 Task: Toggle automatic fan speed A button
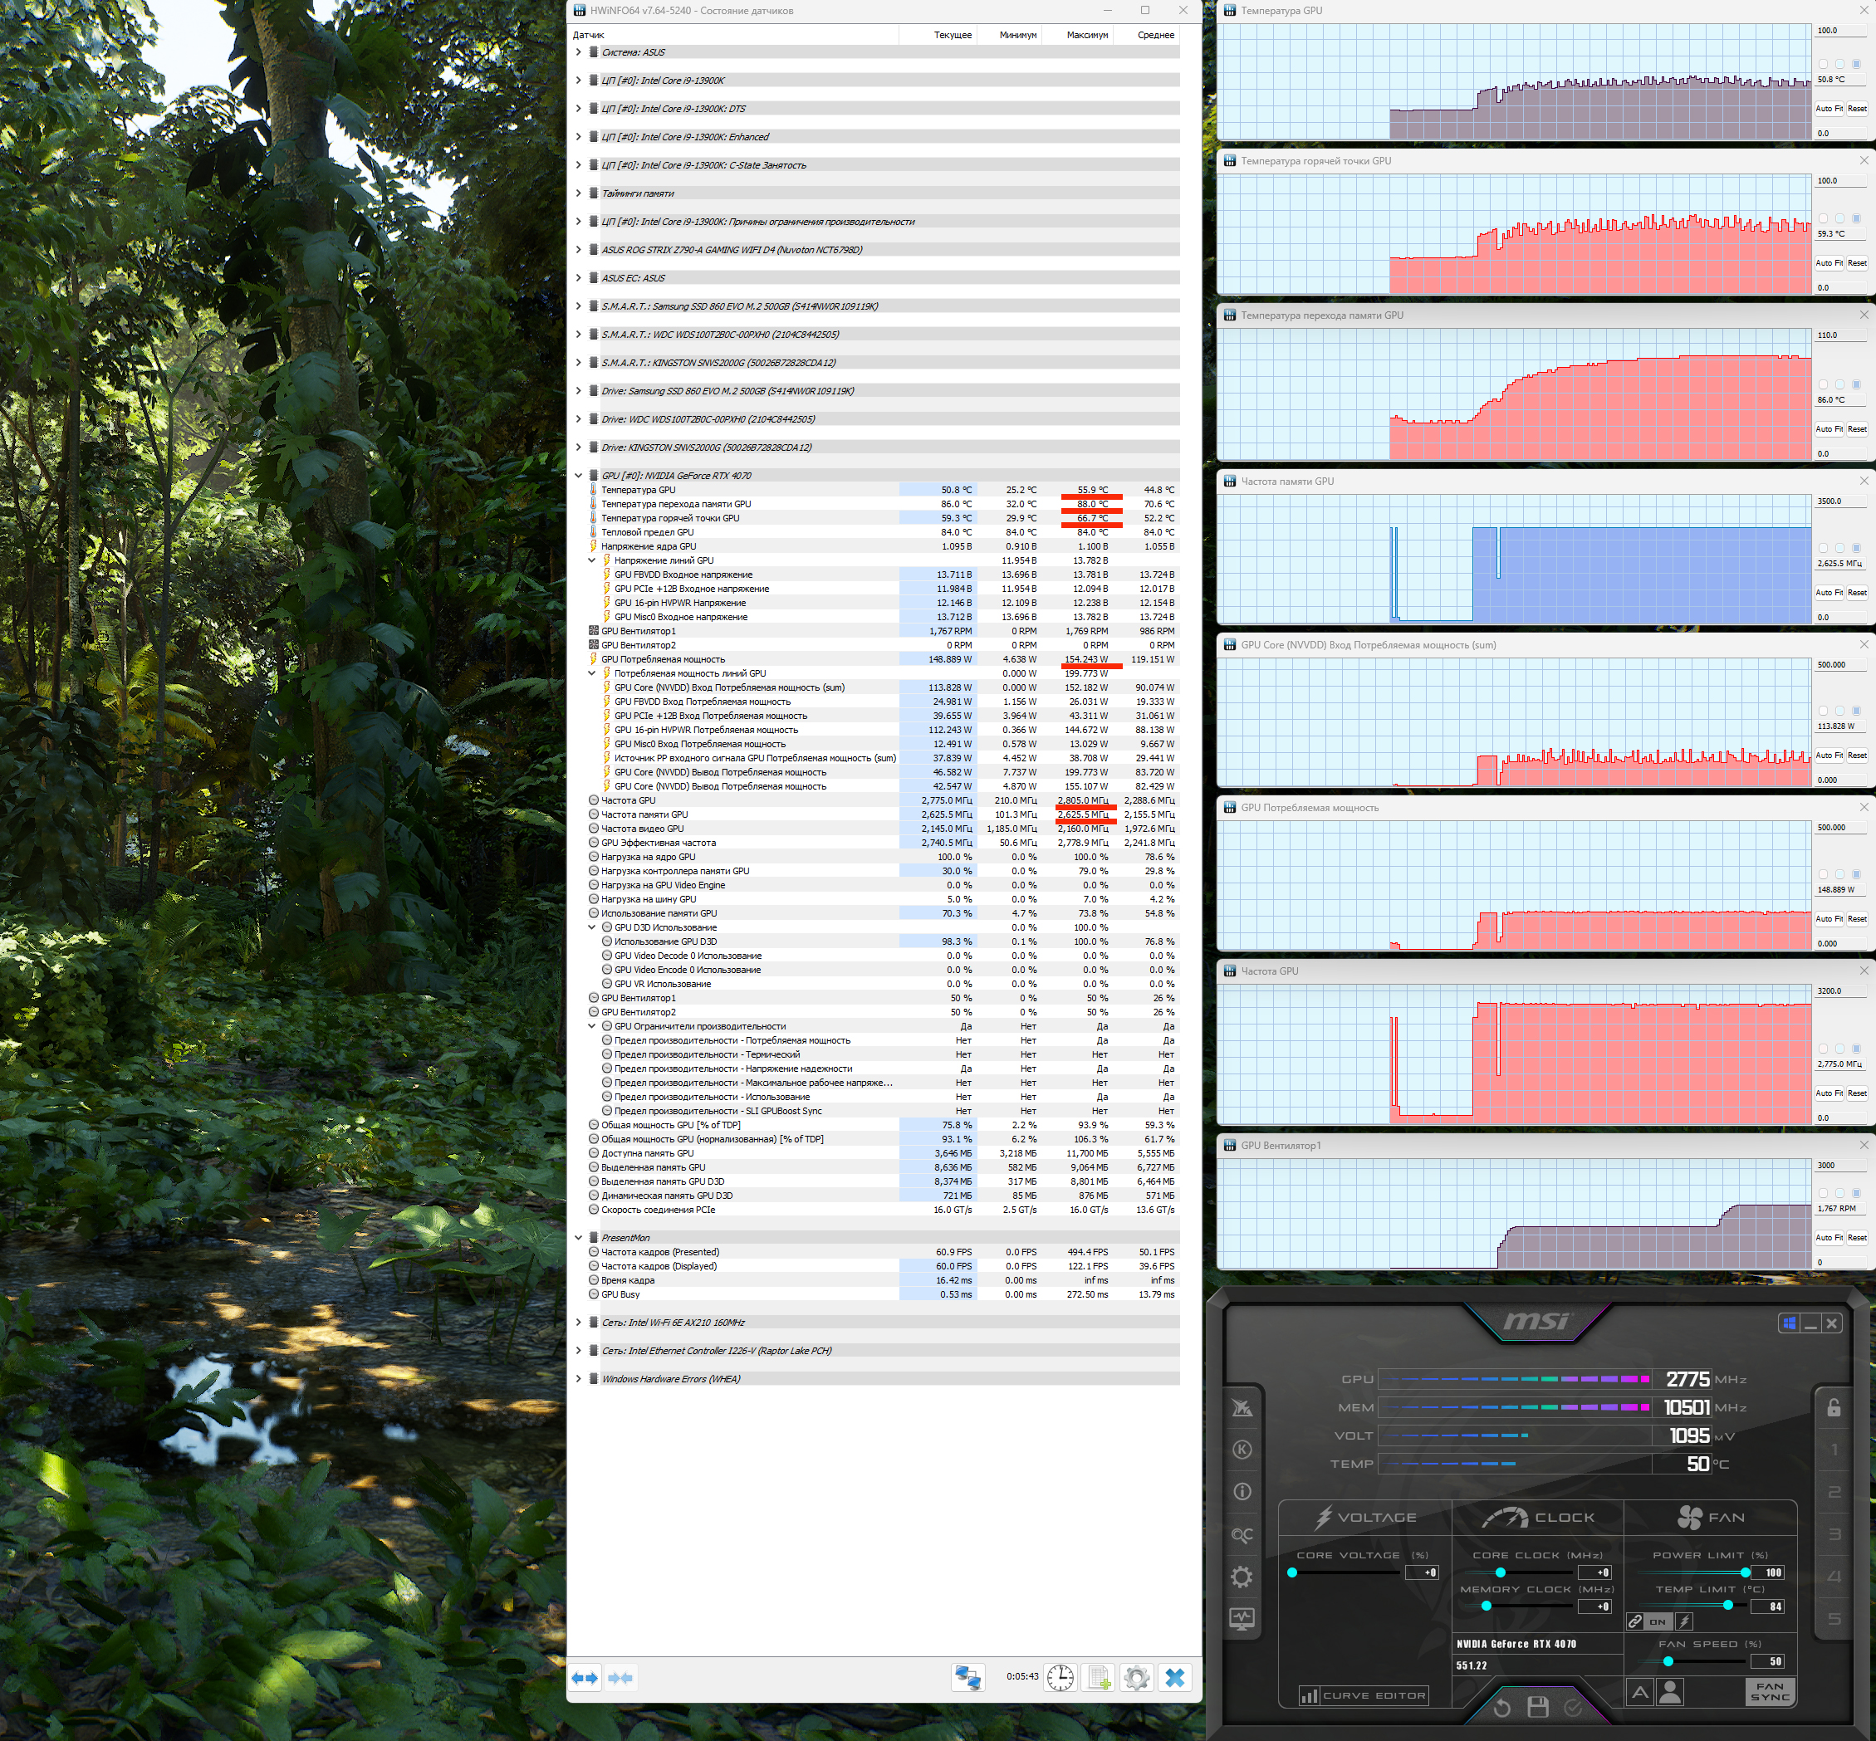coord(1639,1692)
